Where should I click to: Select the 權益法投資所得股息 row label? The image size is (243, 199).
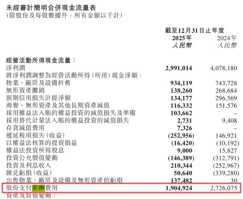[x=35, y=150]
